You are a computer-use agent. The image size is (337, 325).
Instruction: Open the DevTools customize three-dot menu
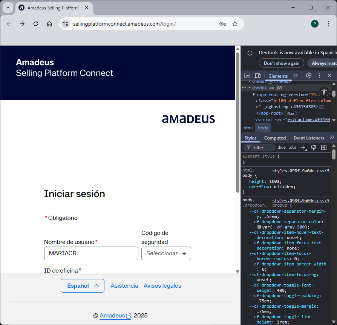pos(319,76)
